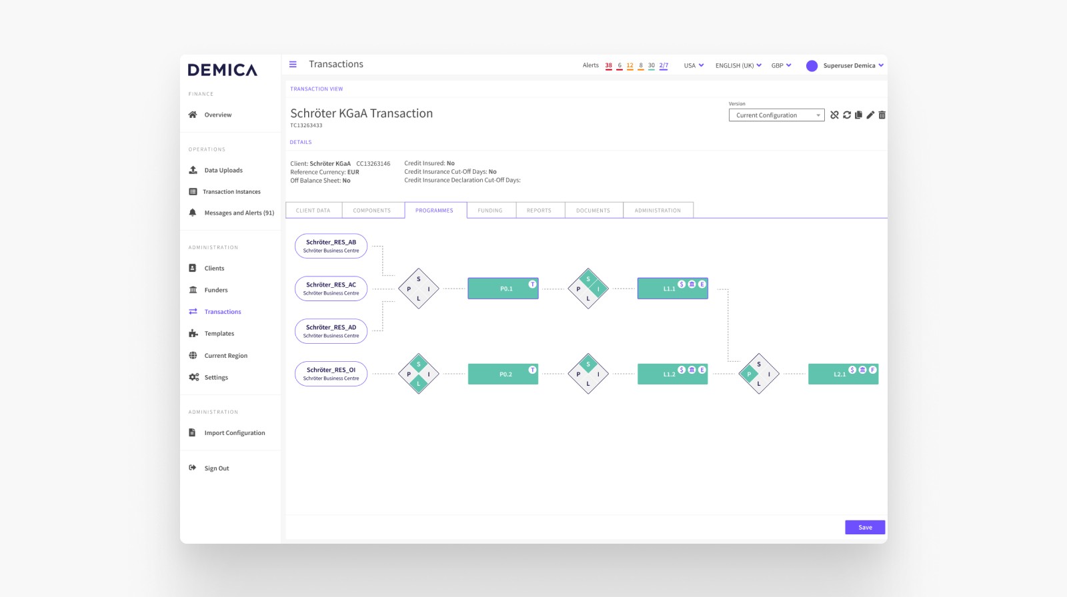Click the refresh arrows icon in the toolbar
The height and width of the screenshot is (597, 1067).
(x=847, y=115)
